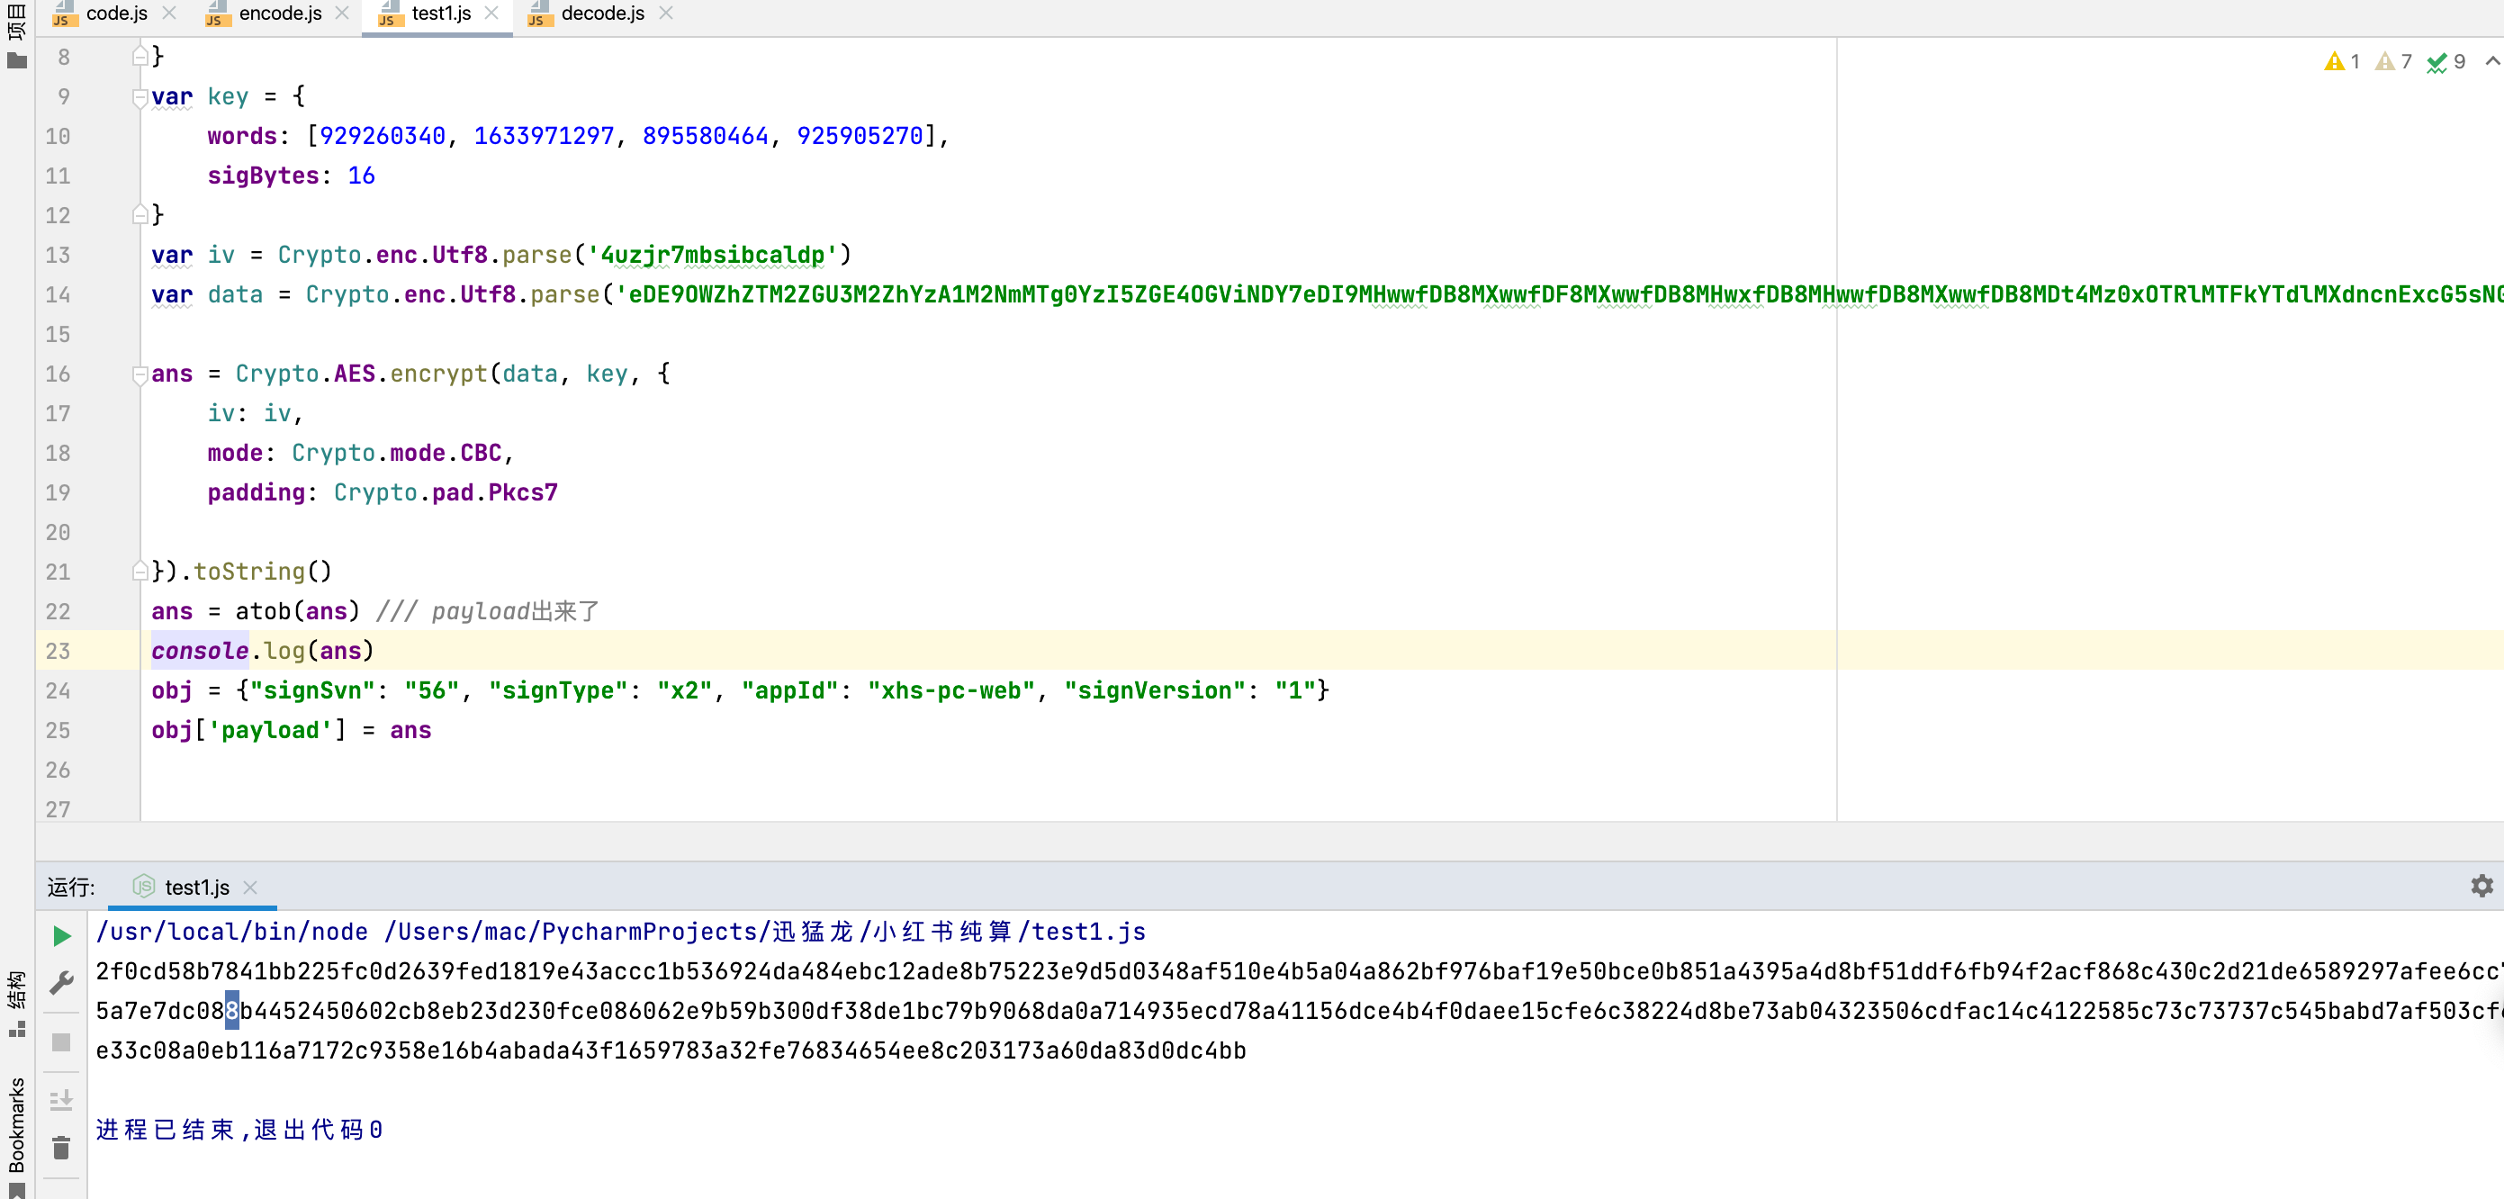2504x1199 pixels.
Task: Rerun test1.js with the green play icon
Action: (x=61, y=935)
